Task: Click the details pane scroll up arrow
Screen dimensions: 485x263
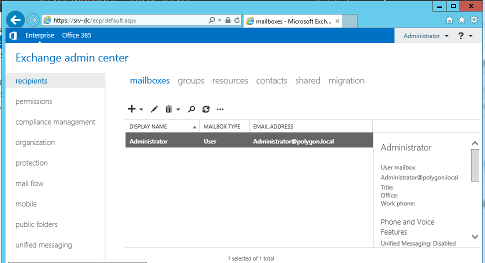Action: point(475,143)
